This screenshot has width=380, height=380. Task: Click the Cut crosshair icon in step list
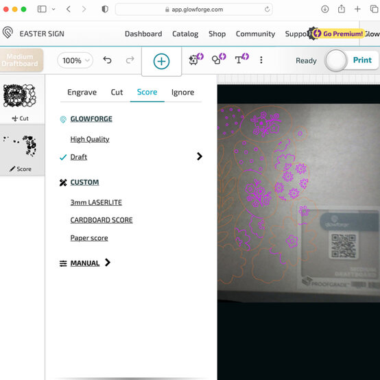point(15,119)
